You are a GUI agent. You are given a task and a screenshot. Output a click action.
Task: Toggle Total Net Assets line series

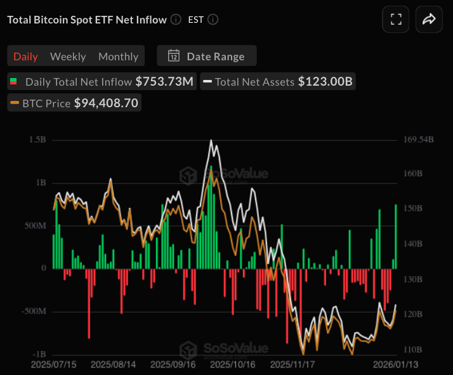278,81
